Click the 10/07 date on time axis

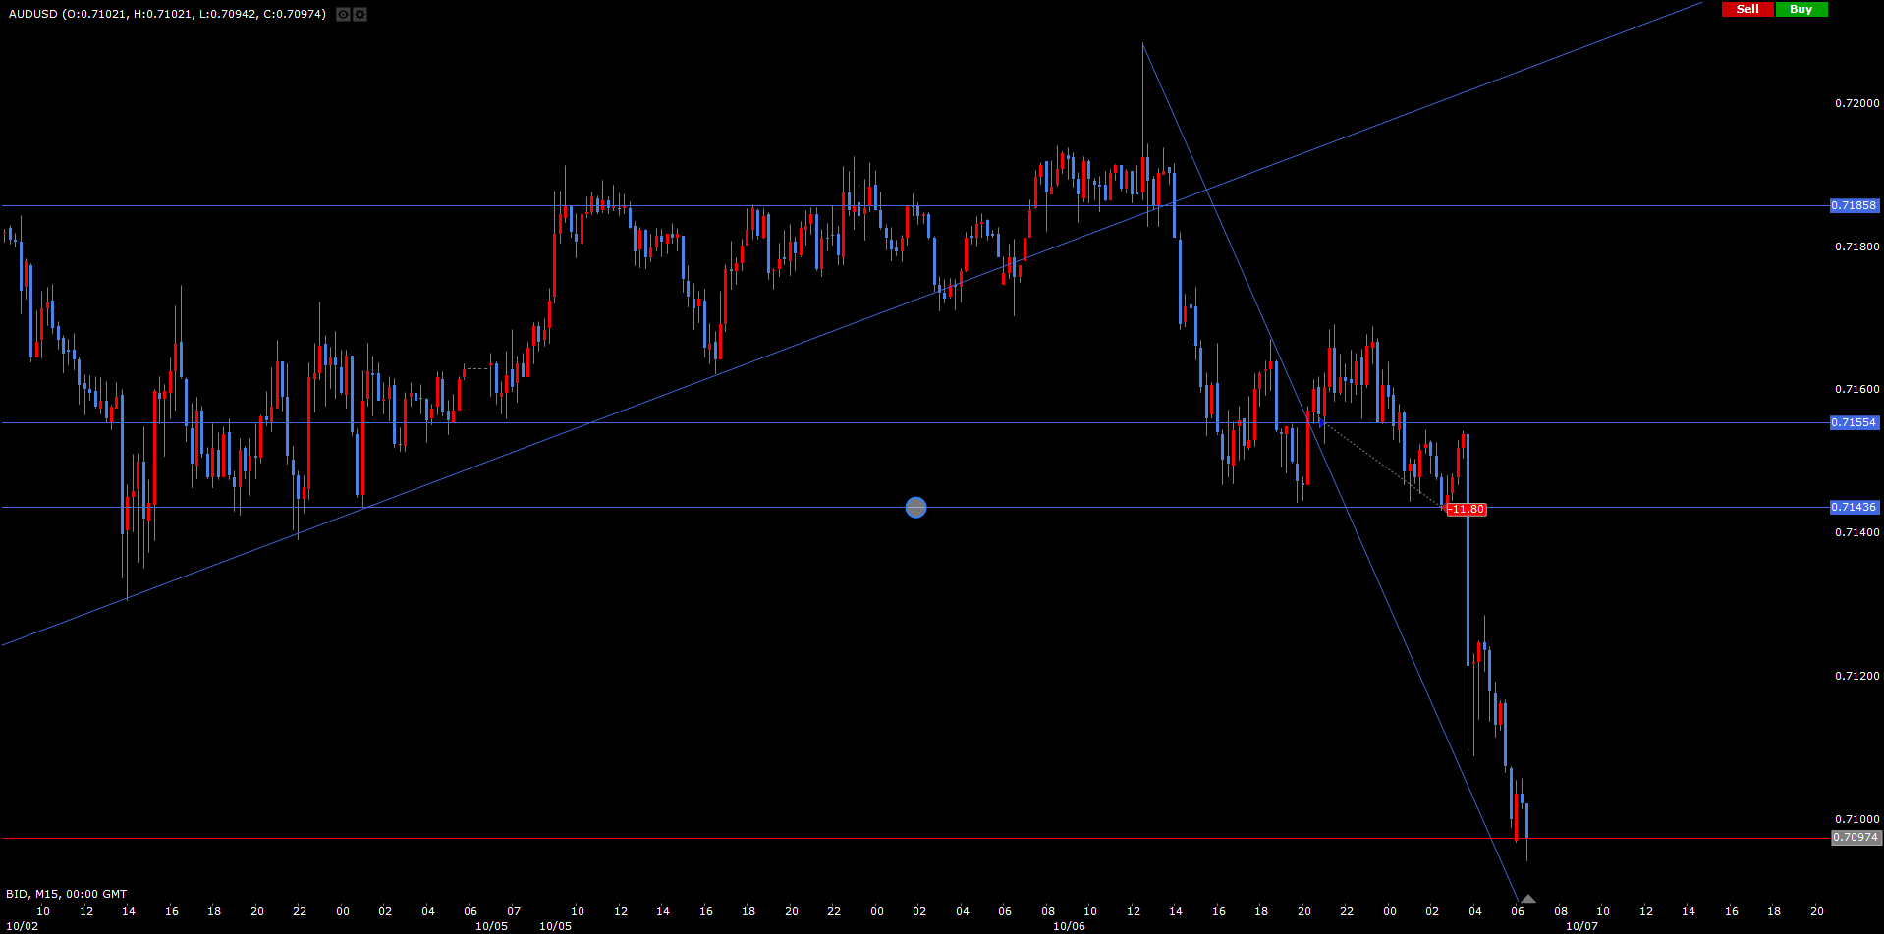point(1581,926)
